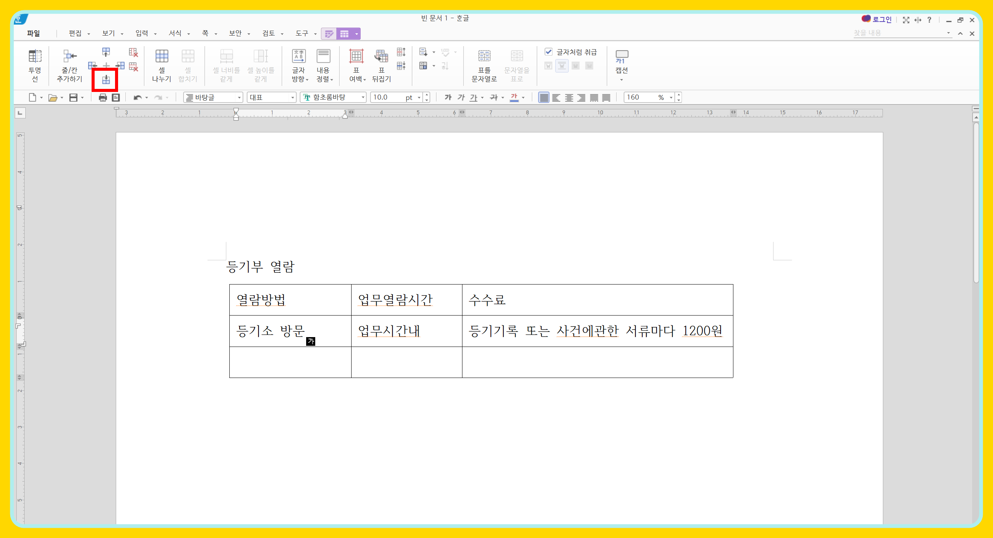Viewport: 993px width, 538px height.
Task: Expand the 160% line spacing dropdown
Action: [671, 98]
